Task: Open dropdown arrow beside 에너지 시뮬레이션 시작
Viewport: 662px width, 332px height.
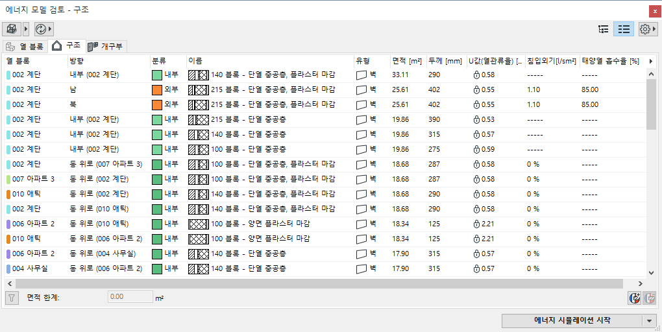Action: (649, 321)
